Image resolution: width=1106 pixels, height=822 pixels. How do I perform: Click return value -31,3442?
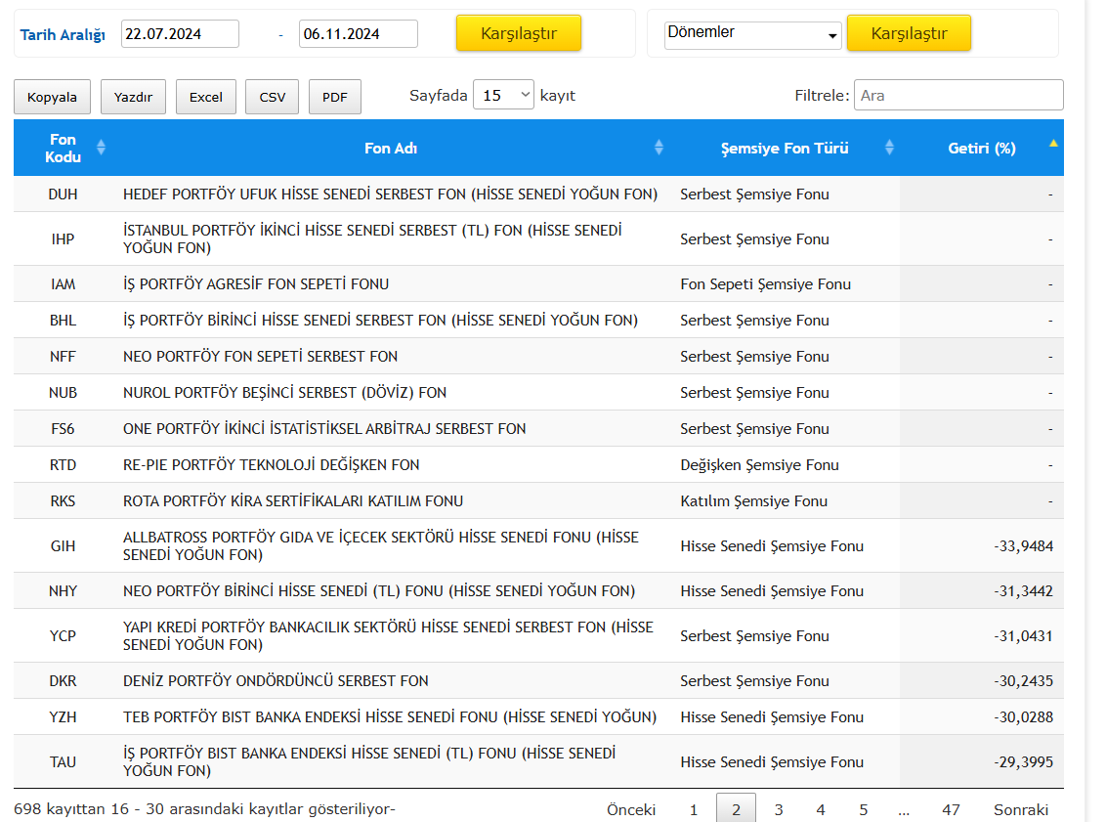pos(1024,591)
